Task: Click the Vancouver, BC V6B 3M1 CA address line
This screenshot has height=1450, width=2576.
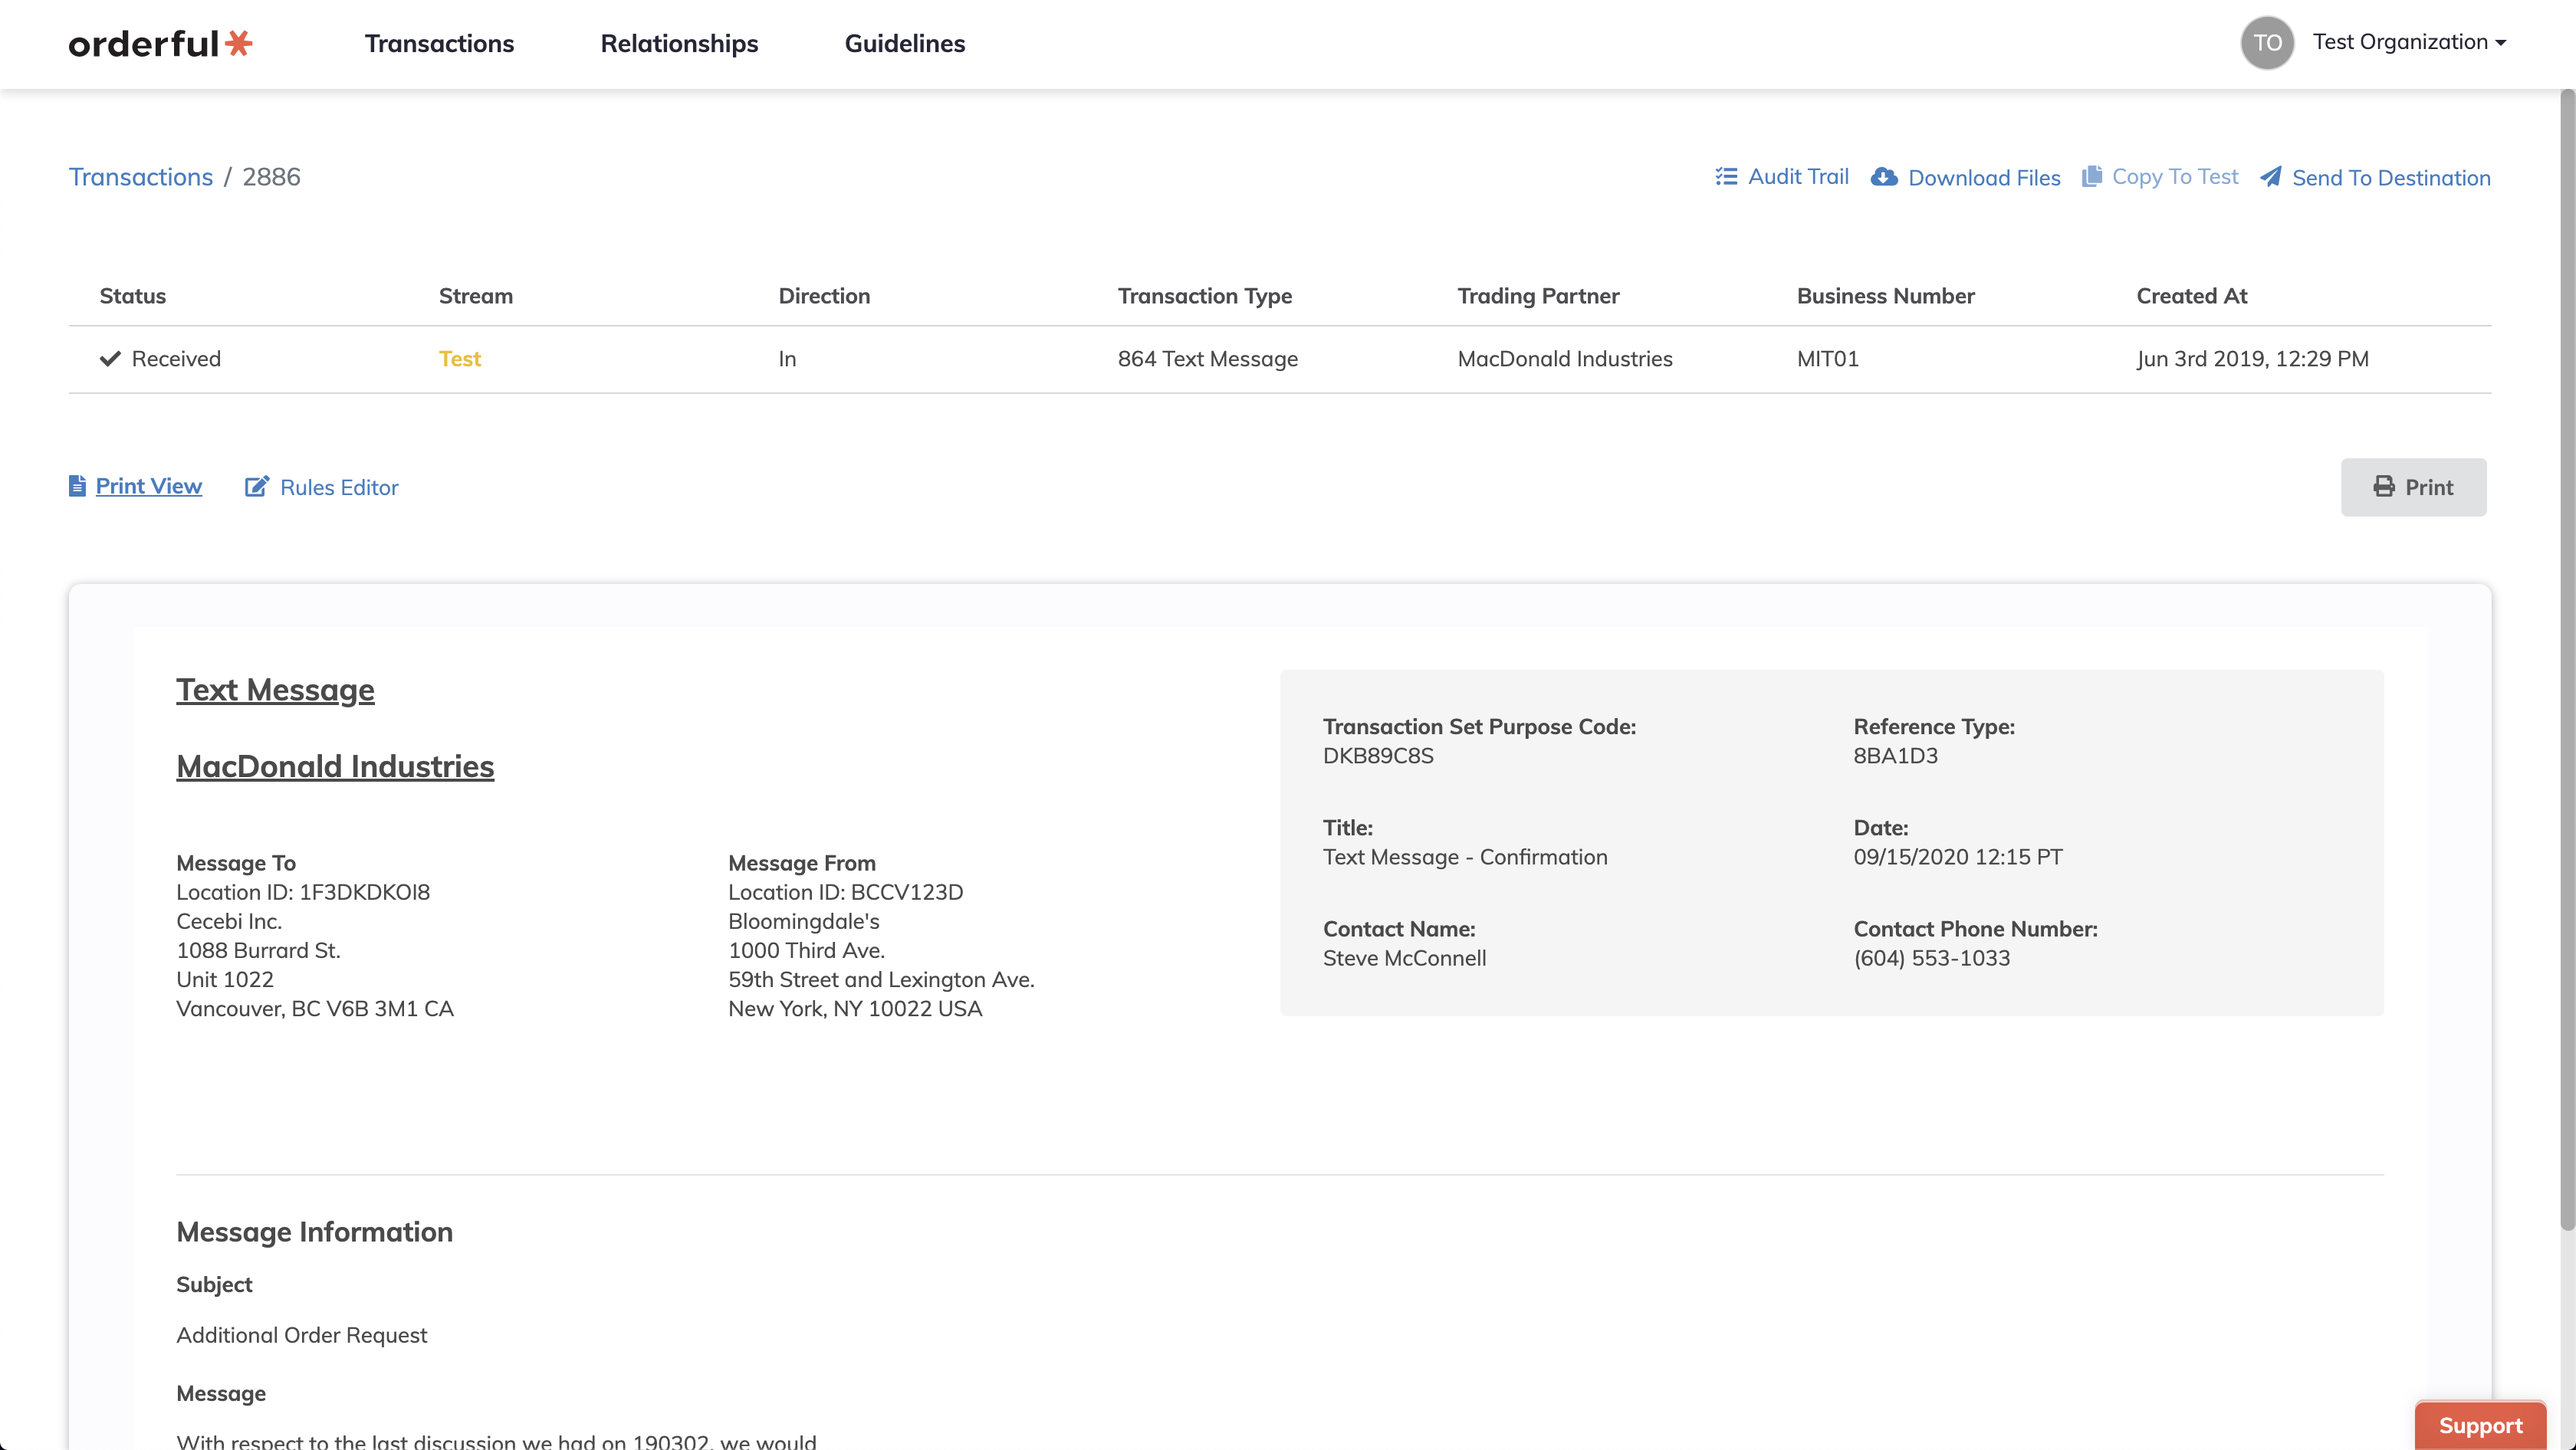Action: (315, 1009)
